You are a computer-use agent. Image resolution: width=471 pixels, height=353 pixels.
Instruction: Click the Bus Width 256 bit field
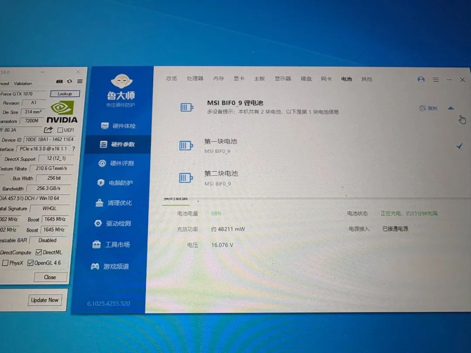click(54, 178)
